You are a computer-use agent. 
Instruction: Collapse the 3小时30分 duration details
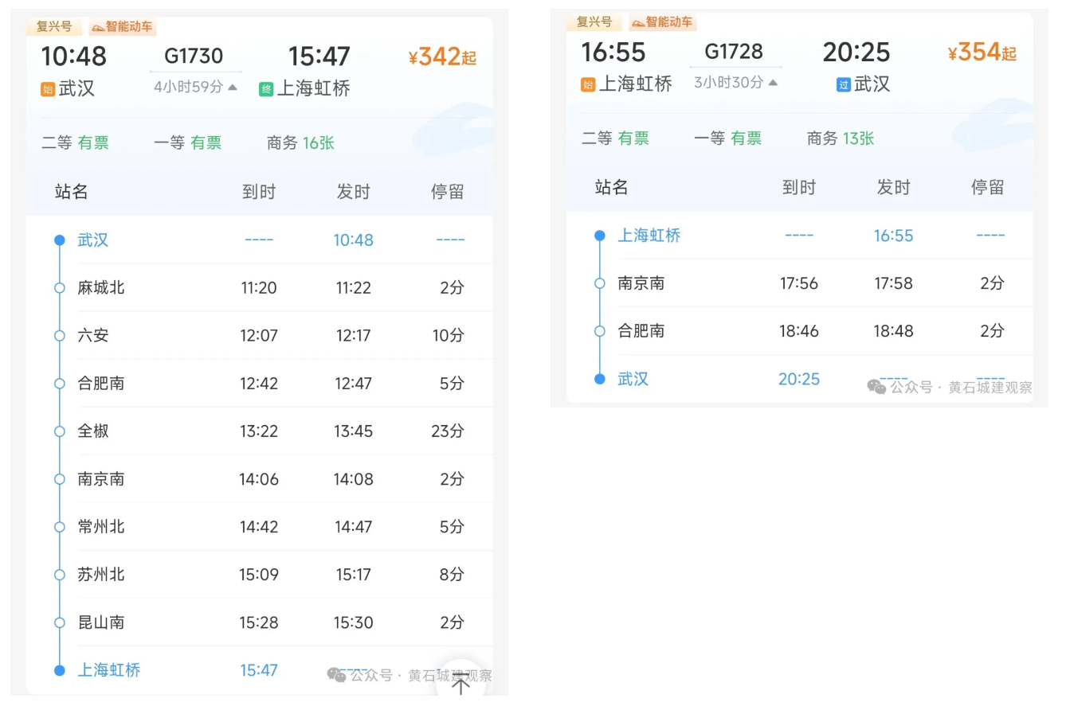tap(733, 81)
